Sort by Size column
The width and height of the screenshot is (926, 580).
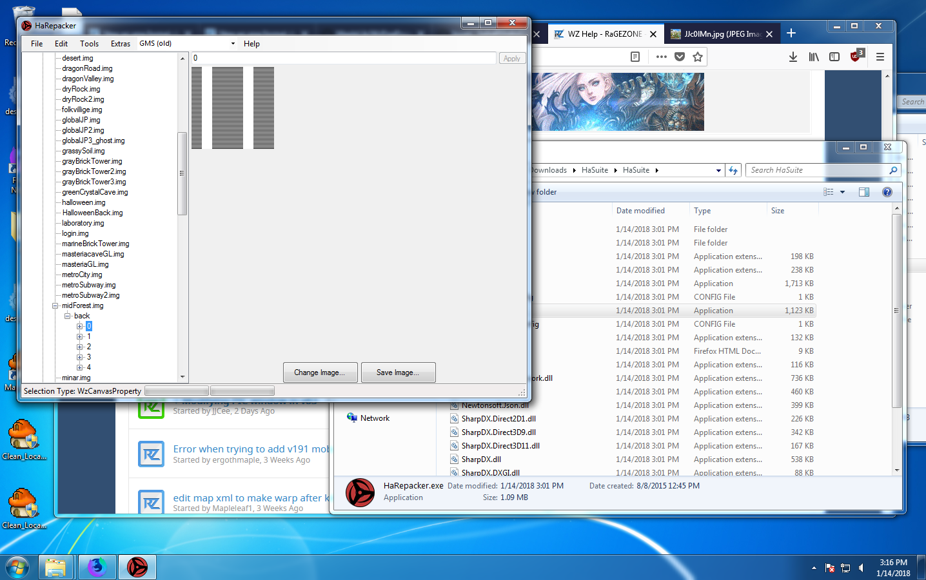(x=792, y=211)
